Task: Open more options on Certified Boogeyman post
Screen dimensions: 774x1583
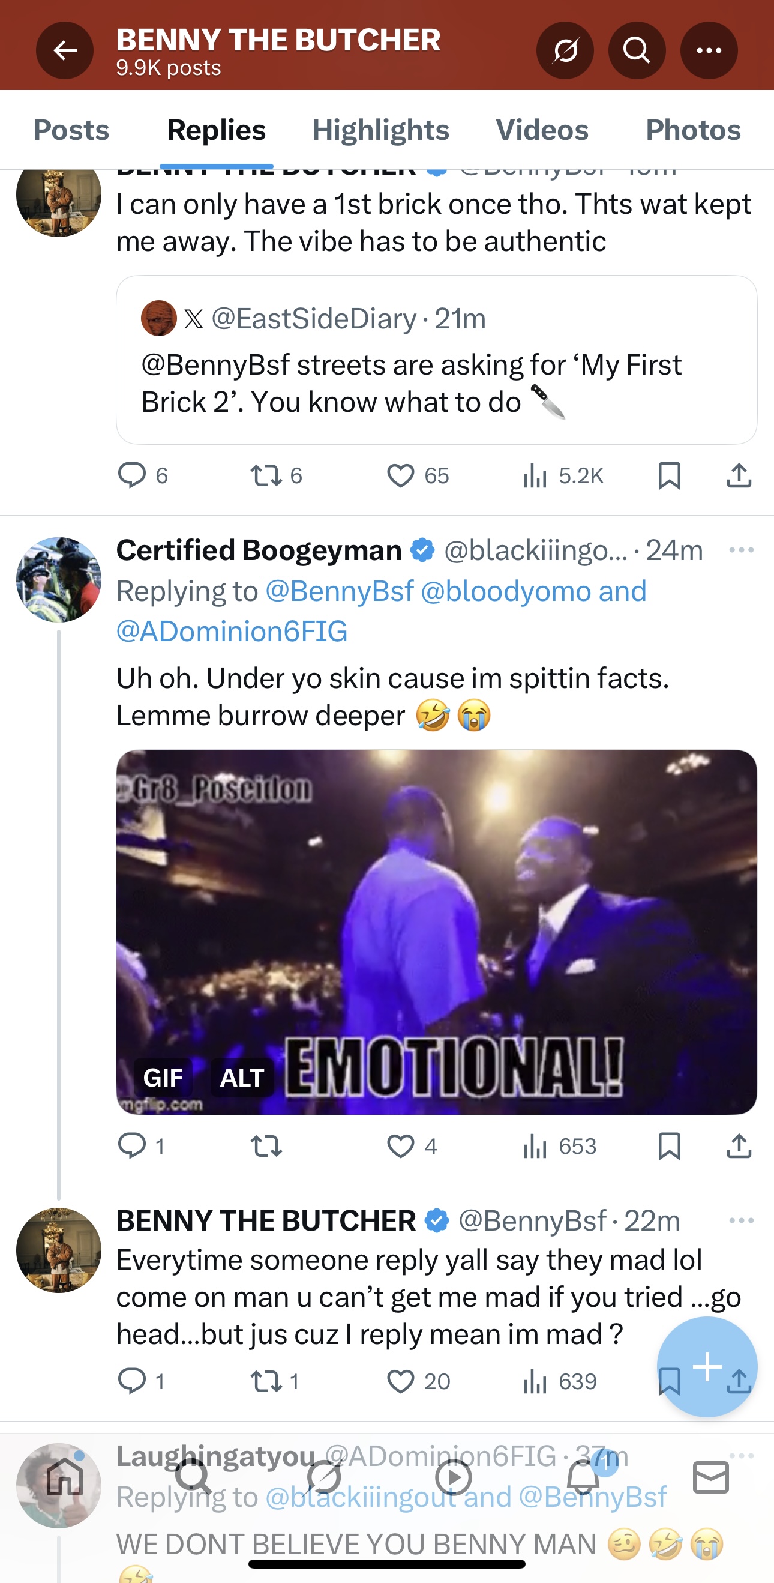Action: pos(741,550)
